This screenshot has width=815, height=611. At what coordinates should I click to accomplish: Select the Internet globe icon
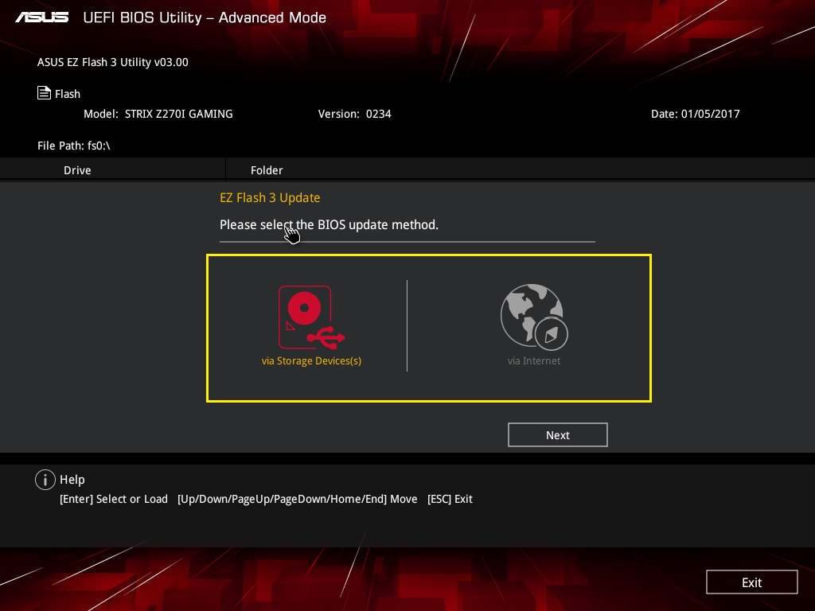coord(534,317)
